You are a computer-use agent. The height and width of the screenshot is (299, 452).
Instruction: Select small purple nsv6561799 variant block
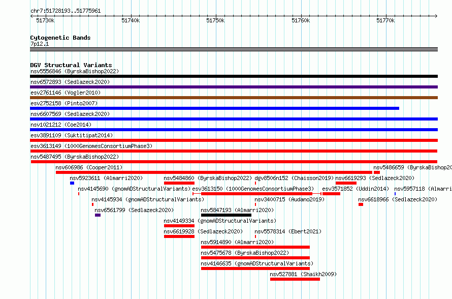[x=98, y=215]
